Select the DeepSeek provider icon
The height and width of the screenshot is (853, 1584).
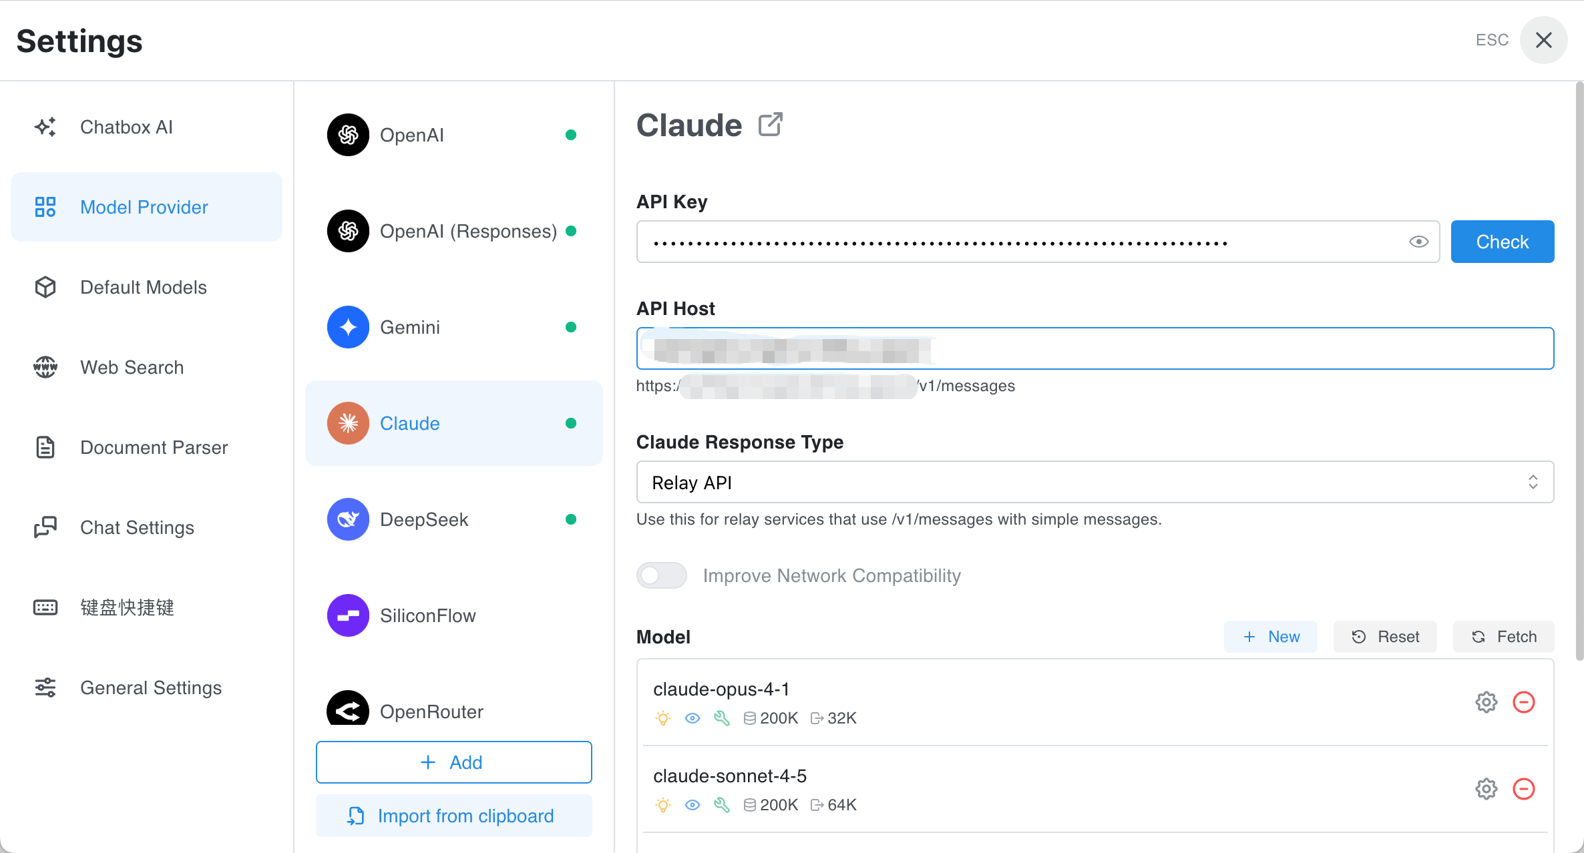(x=348, y=519)
